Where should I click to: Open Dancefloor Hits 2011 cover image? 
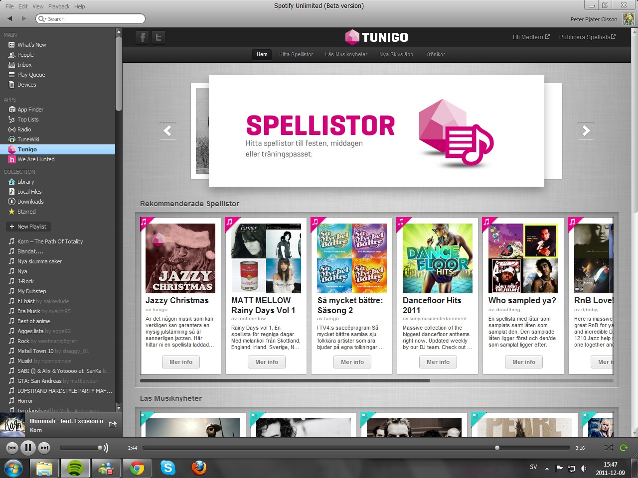(x=438, y=258)
